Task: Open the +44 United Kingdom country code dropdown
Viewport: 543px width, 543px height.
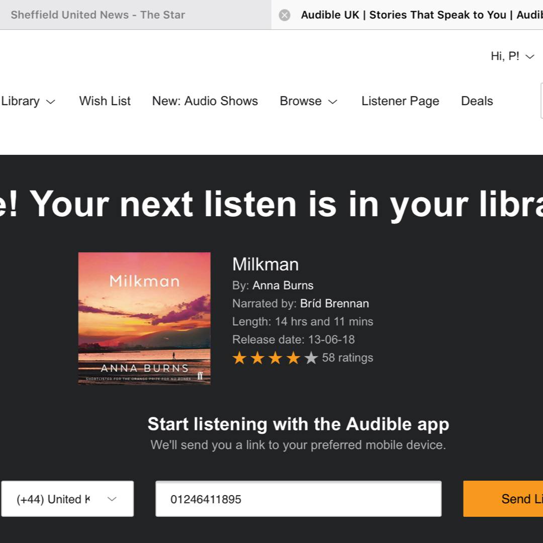Action: [67, 499]
